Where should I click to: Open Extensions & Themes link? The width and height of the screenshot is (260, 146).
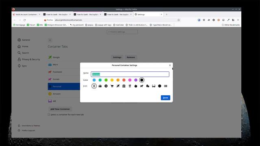tap(29, 126)
